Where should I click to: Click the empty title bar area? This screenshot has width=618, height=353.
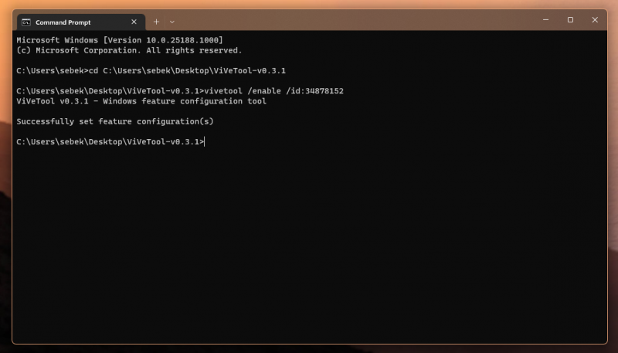348,21
